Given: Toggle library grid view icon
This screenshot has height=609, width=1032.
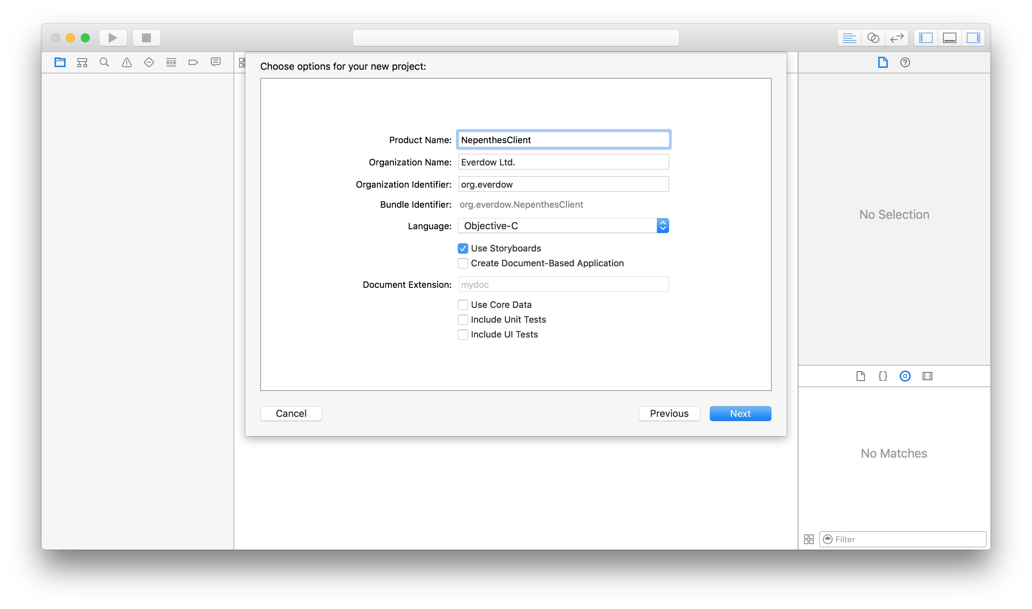Looking at the screenshot, I should click(x=809, y=540).
